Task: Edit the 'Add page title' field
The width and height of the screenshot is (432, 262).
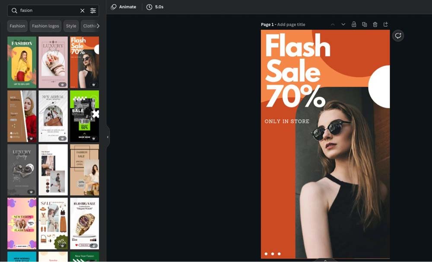Action: click(291, 25)
